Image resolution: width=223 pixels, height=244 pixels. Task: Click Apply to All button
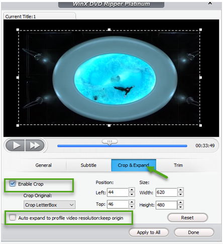click(x=149, y=232)
